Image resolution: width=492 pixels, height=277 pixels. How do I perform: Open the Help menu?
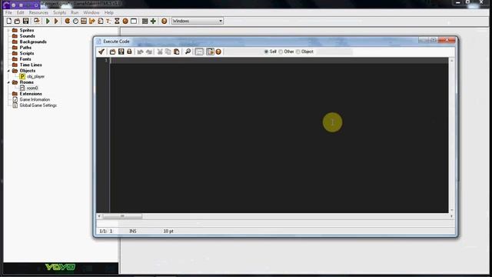click(x=109, y=12)
